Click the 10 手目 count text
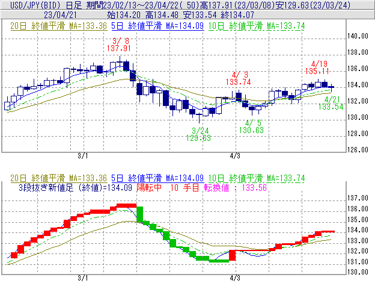Viewport: 375px width, 286px height. click(x=184, y=187)
